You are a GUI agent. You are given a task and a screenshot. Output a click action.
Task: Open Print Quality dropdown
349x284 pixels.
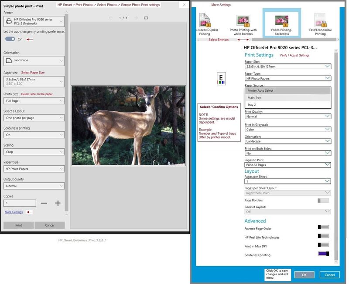tap(288, 117)
